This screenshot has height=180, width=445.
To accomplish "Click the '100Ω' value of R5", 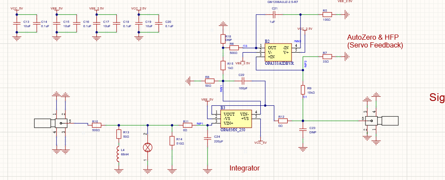I will 327,19.
